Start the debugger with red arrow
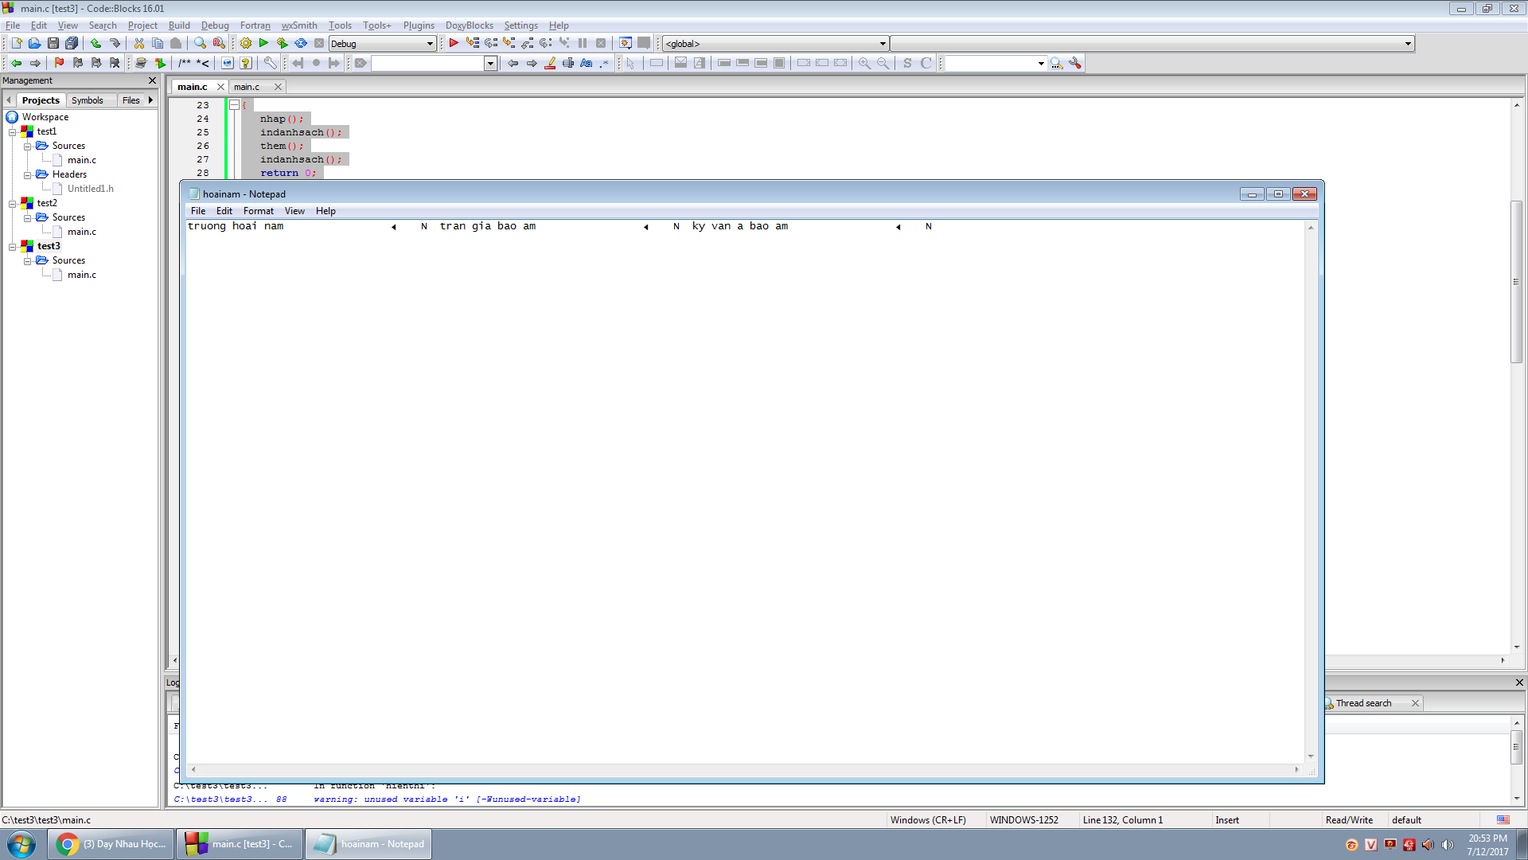Viewport: 1528px width, 860px height. 454,43
